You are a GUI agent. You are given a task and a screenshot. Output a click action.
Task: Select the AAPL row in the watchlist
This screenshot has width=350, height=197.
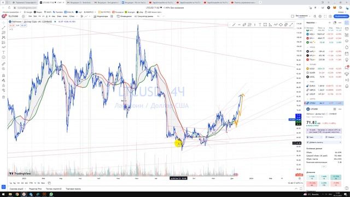pyautogui.click(x=324, y=51)
